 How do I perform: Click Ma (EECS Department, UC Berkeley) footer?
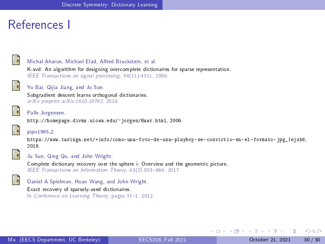click(x=54, y=240)
